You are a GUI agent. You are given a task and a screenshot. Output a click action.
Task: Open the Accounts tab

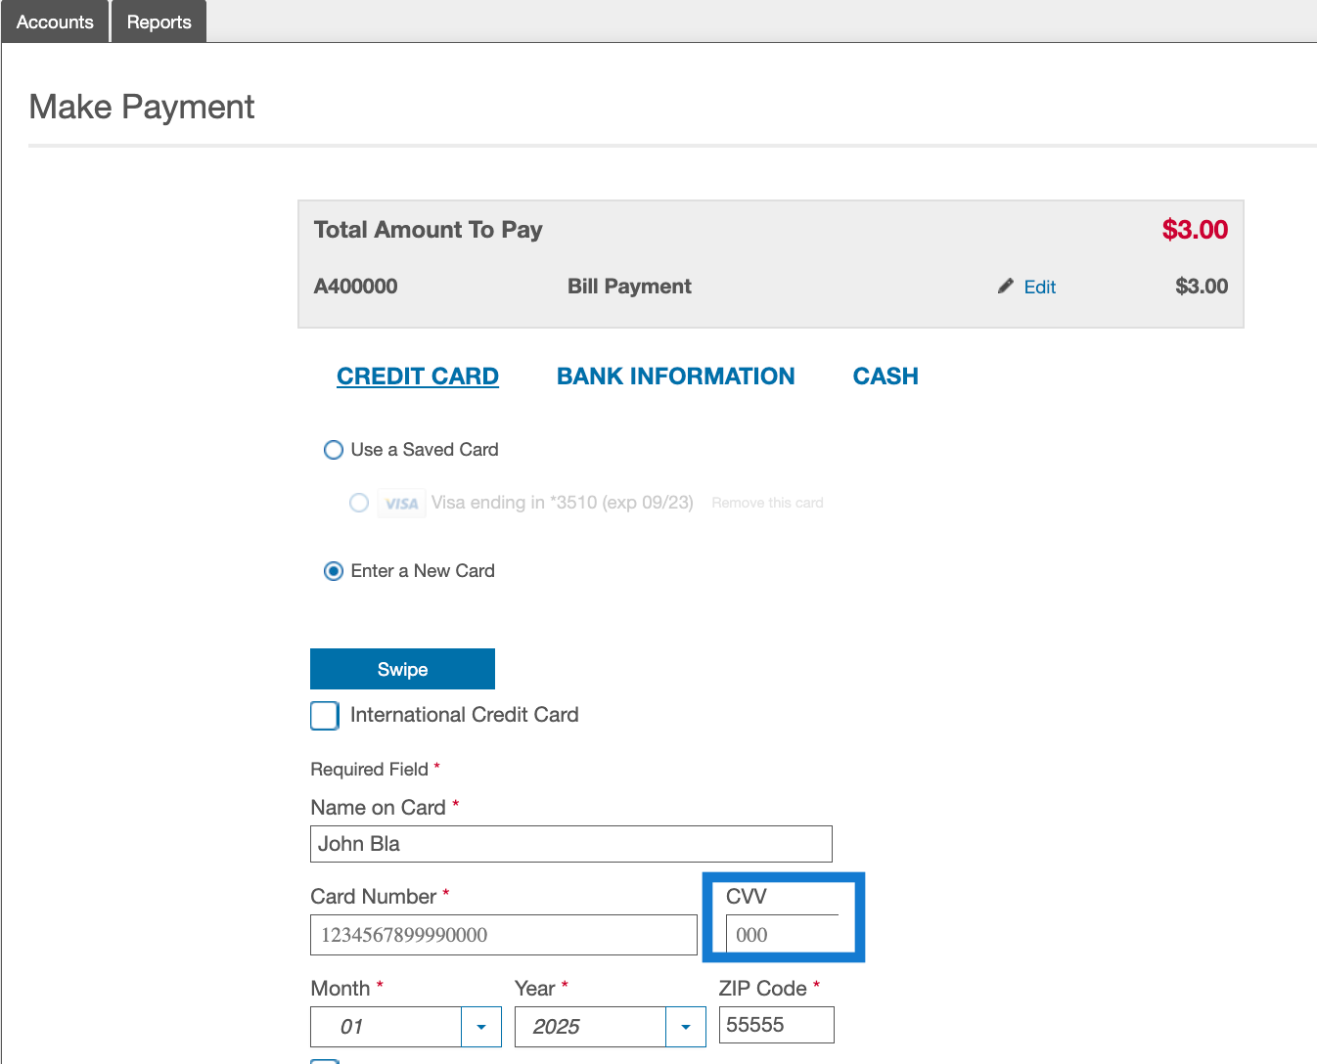[55, 22]
